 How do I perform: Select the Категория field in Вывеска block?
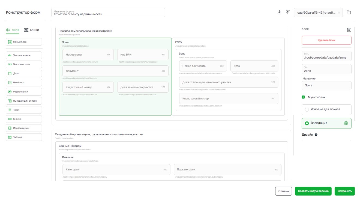pyautogui.click(x=116, y=169)
